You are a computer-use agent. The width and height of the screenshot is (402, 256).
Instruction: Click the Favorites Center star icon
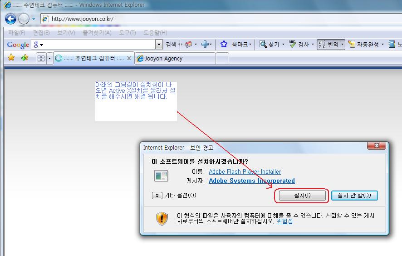(11, 58)
